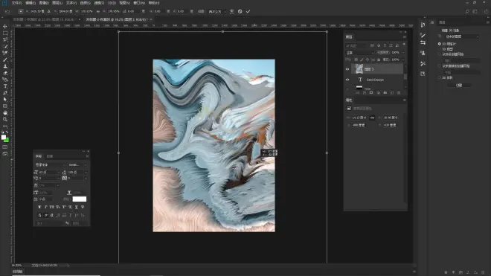This screenshot has width=491, height=276.
Task: Open leading dropdown arrow in Character panel
Action: (x=86, y=173)
